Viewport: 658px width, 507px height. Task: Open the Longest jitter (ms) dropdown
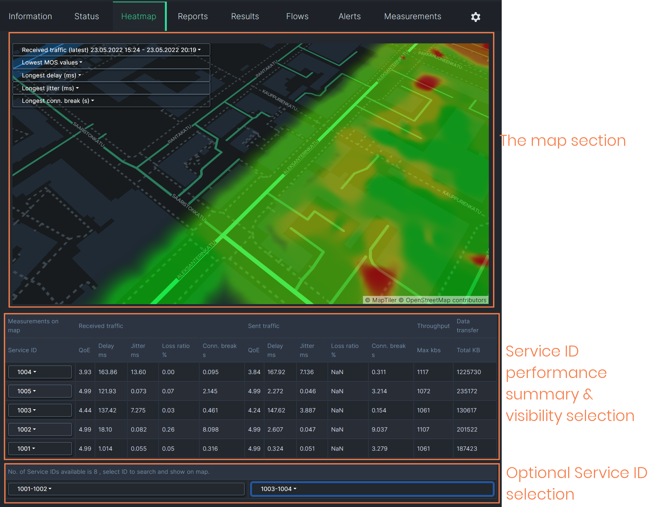pos(50,88)
